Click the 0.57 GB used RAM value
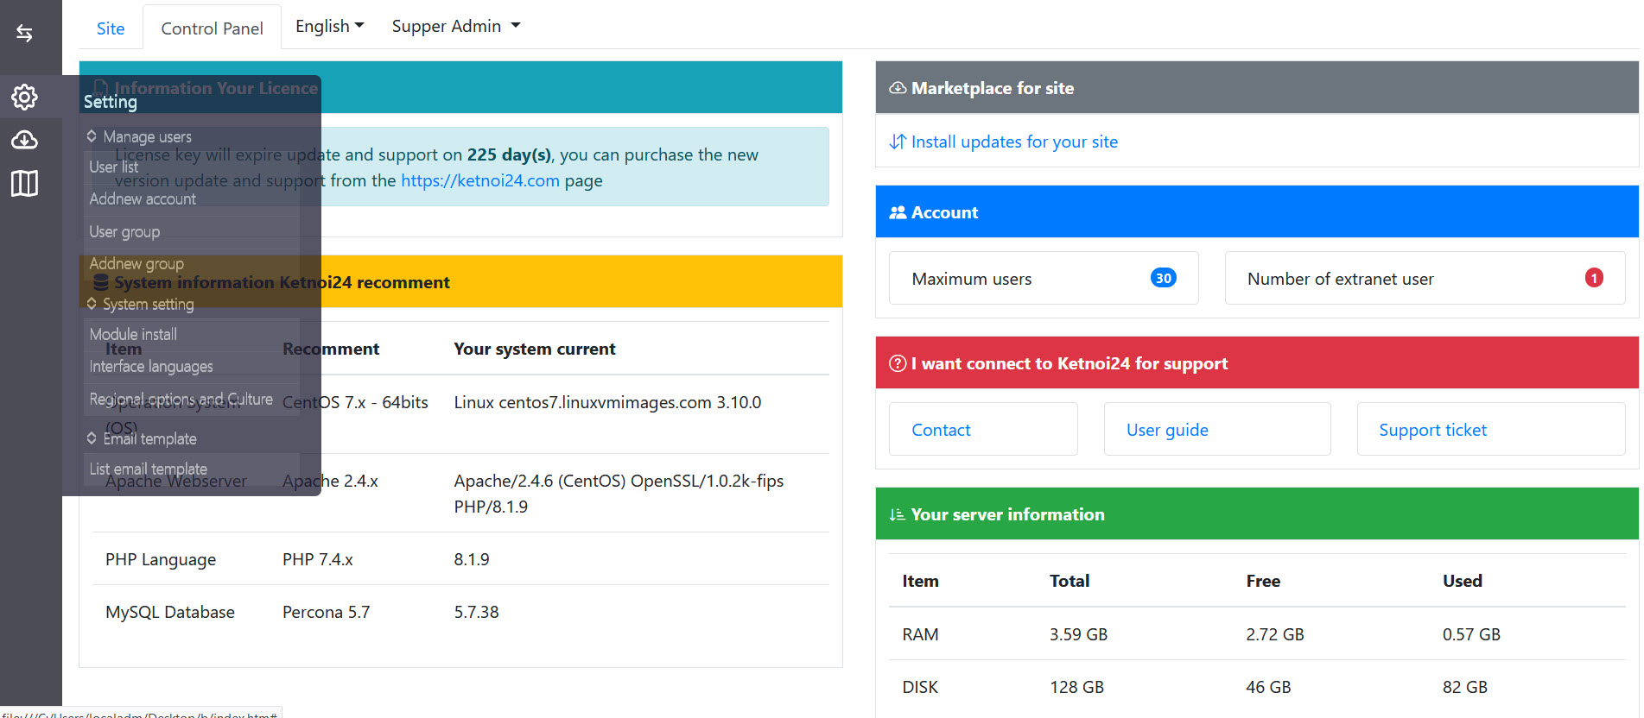Viewport: 1644px width, 718px height. [x=1471, y=634]
